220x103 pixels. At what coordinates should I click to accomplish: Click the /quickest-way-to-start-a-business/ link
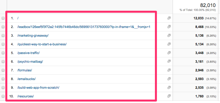click(x=42, y=44)
